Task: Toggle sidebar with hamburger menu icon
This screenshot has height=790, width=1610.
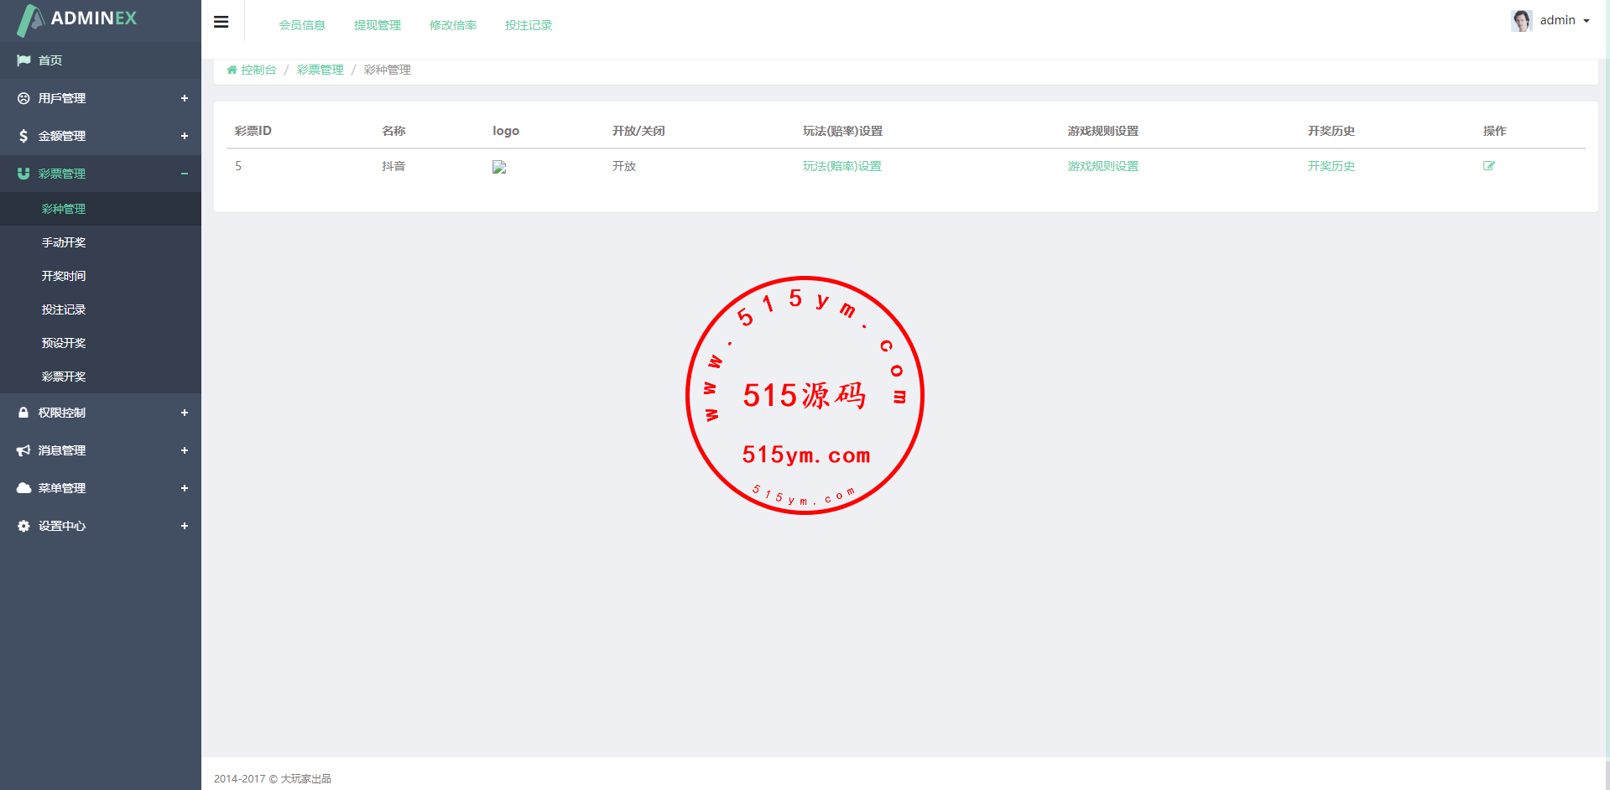Action: point(221,23)
